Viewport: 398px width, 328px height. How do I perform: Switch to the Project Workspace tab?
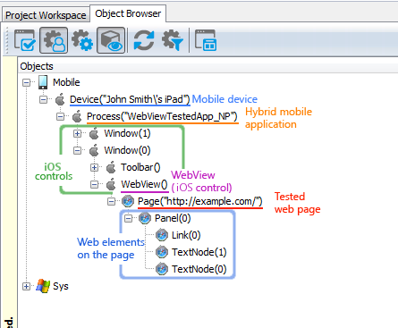click(46, 15)
